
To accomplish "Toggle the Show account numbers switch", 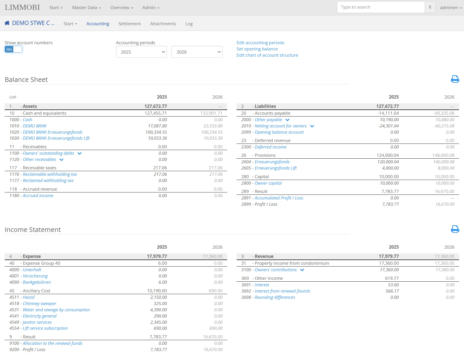I will [x=13, y=49].
